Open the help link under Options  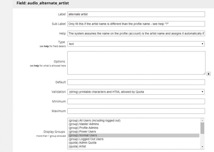click(x=37, y=66)
